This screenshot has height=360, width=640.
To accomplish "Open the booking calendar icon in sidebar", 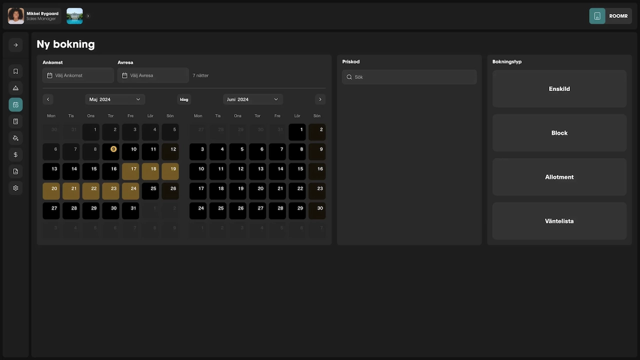I will pyautogui.click(x=15, y=104).
